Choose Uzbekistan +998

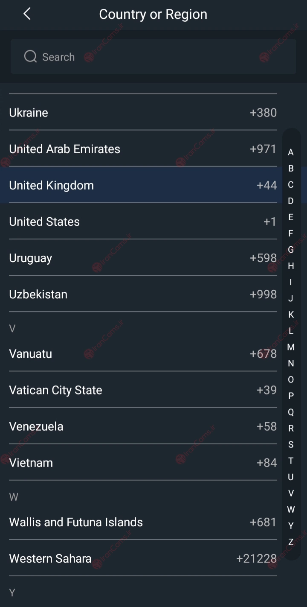(x=143, y=294)
